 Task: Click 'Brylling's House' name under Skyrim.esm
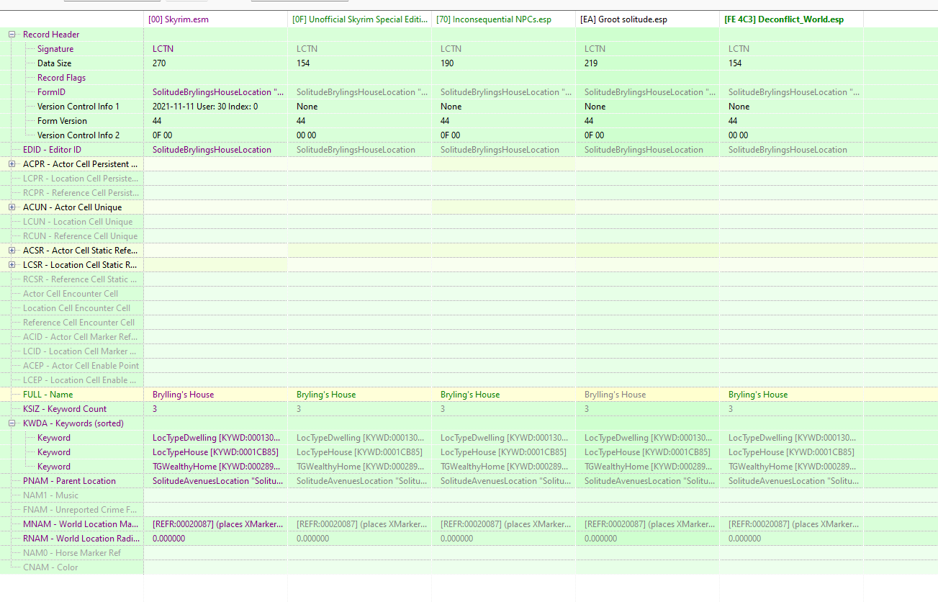point(183,395)
